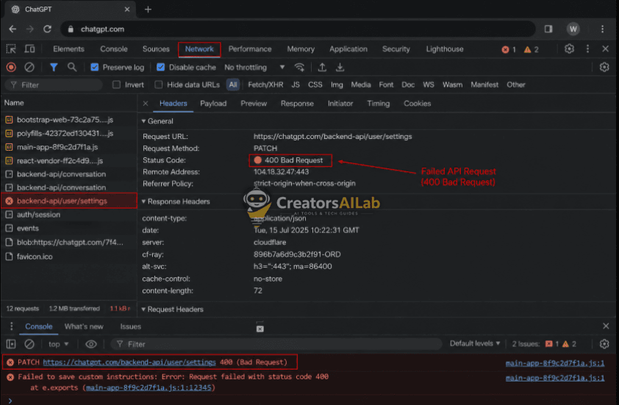619x405 pixels.
Task: Open network search magnifier
Action: click(x=72, y=67)
